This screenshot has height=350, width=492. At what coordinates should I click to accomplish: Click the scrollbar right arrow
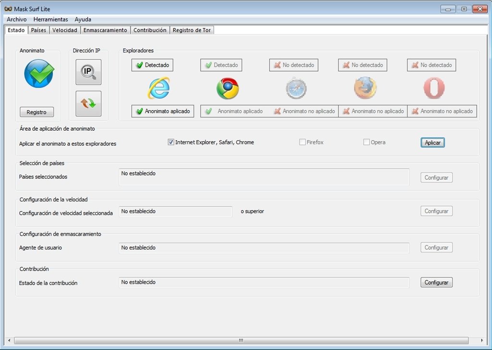[481, 340]
